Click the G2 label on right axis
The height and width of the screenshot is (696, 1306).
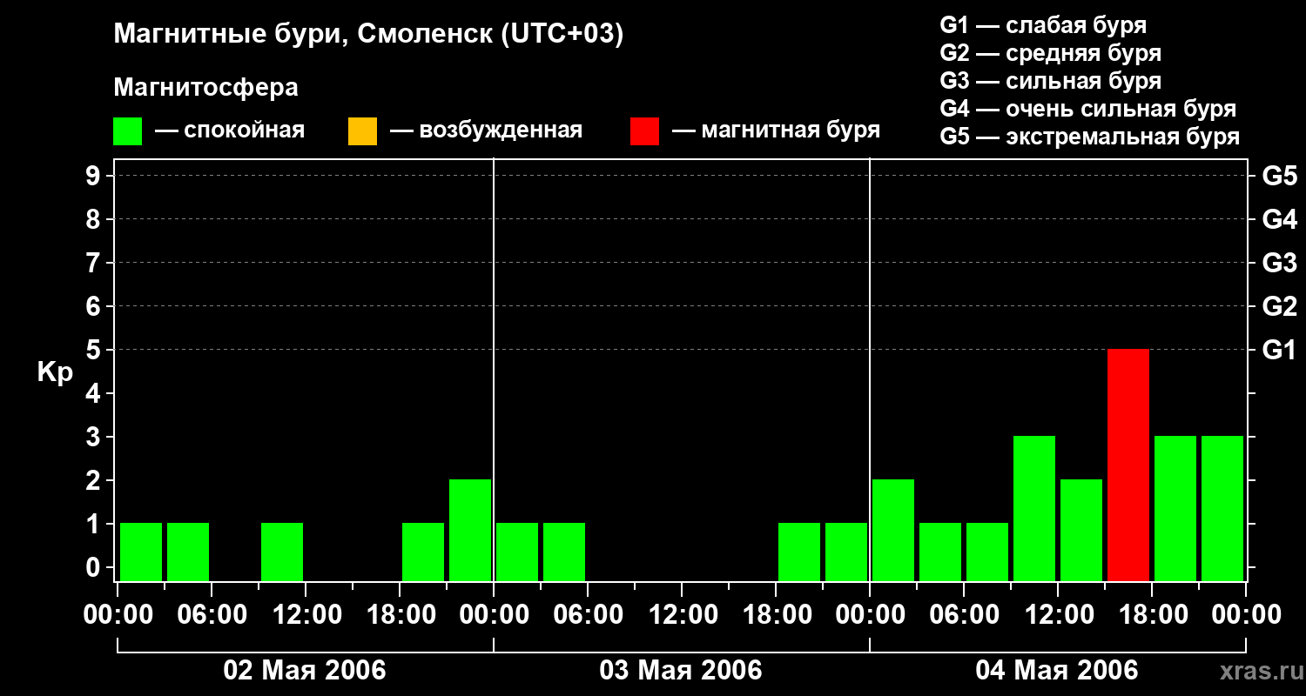coord(1279,306)
